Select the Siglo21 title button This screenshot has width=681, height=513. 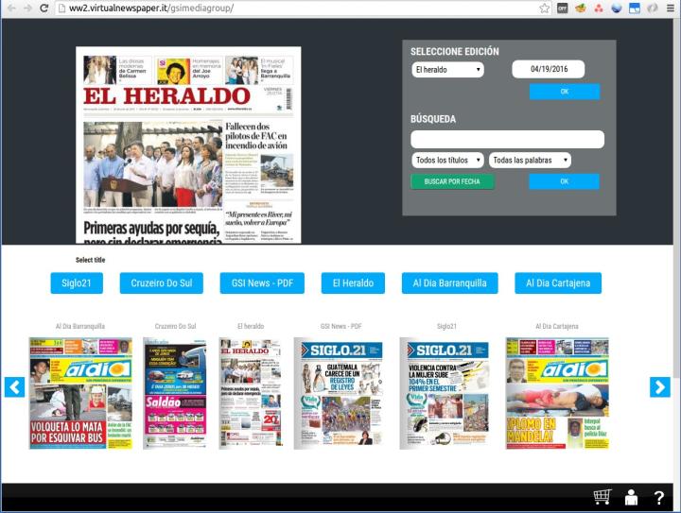tap(77, 282)
